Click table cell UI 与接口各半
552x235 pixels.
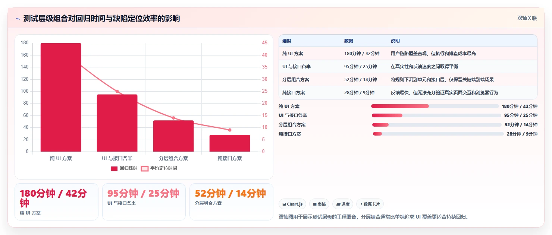coord(297,67)
